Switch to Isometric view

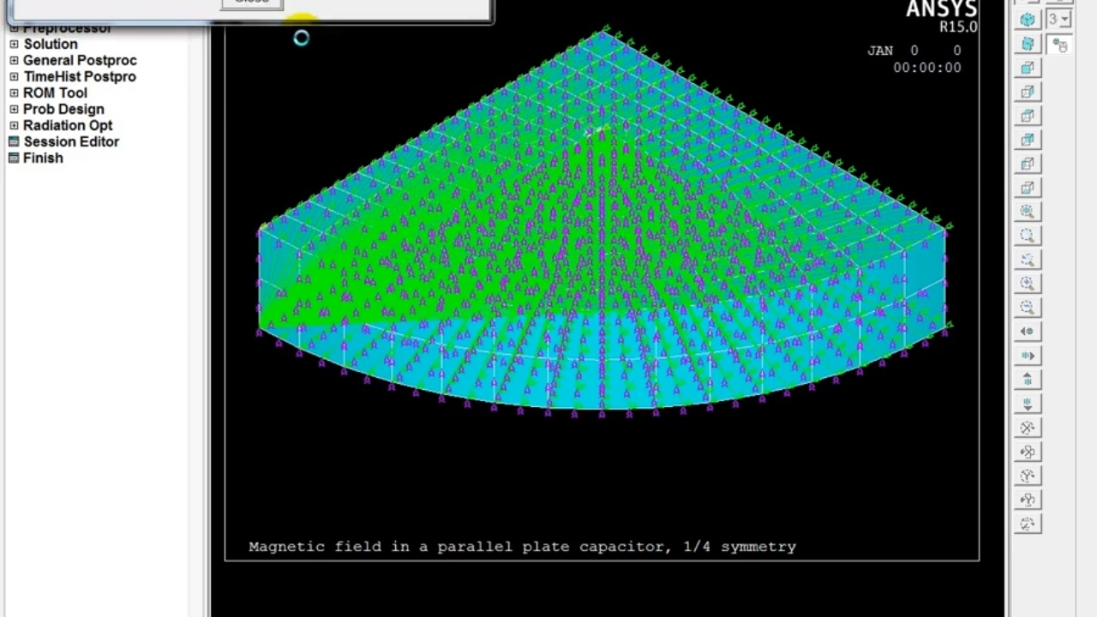(x=1027, y=20)
